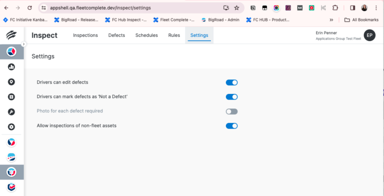The width and height of the screenshot is (384, 196).
Task: Open the gear settings sidebar icon
Action: coord(11,127)
